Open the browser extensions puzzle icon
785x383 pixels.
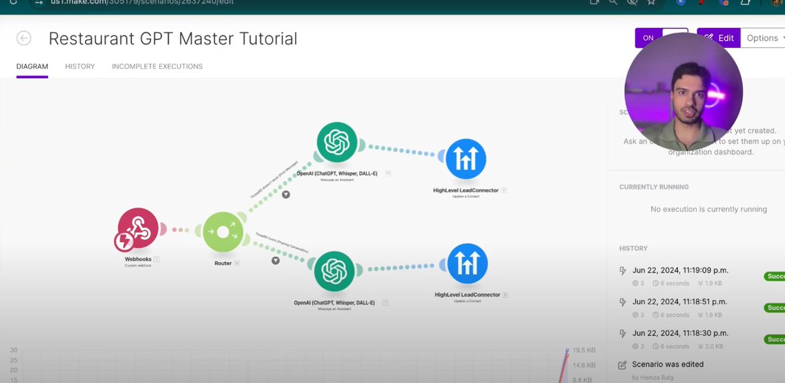tap(745, 2)
